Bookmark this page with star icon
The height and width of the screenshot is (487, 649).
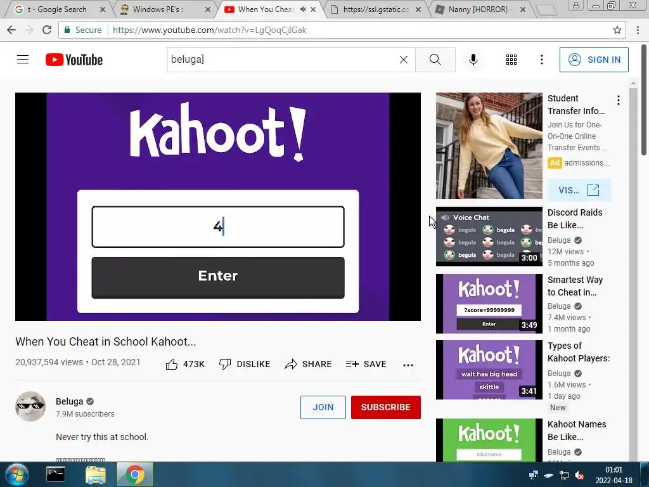(x=617, y=30)
